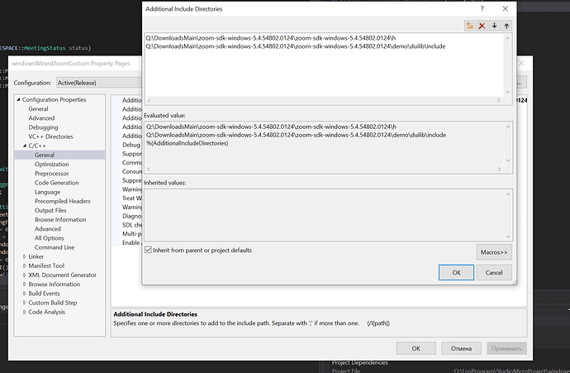
Task: Expand the Linker node
Action: 25,256
